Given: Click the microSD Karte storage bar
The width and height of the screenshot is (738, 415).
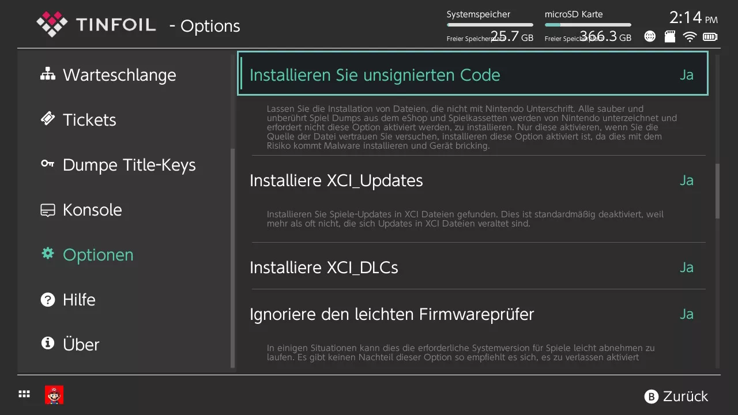Looking at the screenshot, I should point(588,25).
